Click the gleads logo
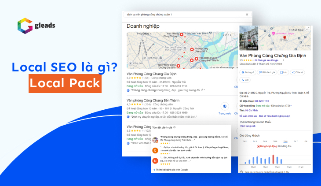 coord(36,26)
